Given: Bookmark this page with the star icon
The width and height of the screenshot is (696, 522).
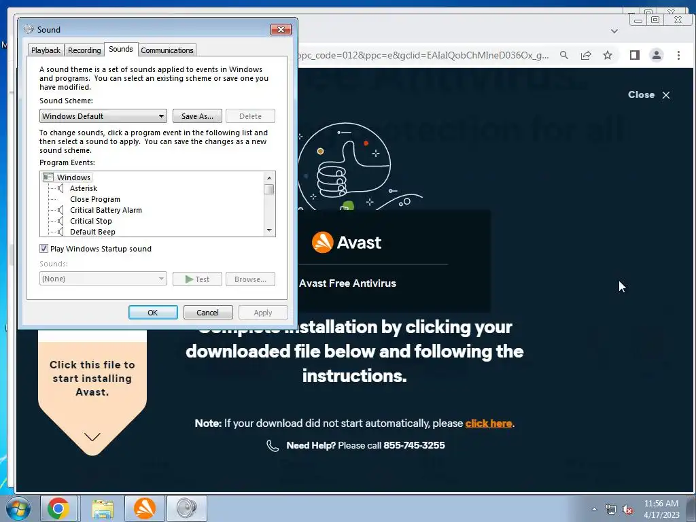Looking at the screenshot, I should click(x=608, y=55).
